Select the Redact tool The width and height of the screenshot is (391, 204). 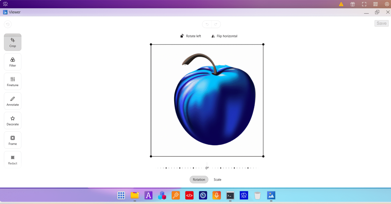12,159
